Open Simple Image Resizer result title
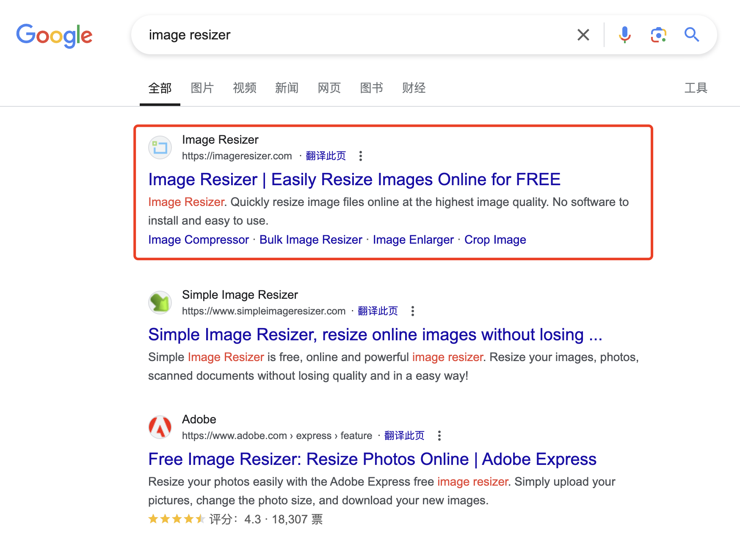This screenshot has height=545, width=740. click(375, 335)
